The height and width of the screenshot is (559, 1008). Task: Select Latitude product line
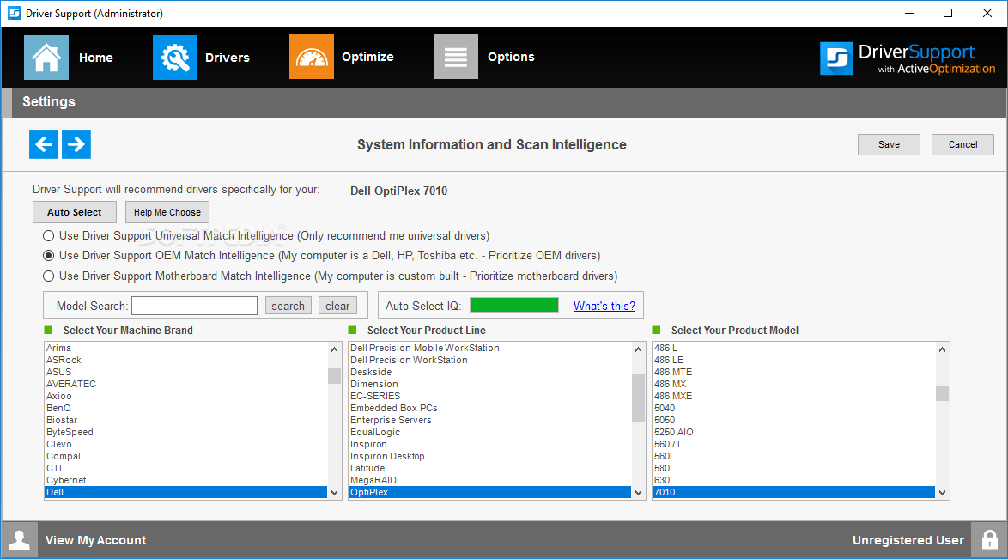coord(490,468)
